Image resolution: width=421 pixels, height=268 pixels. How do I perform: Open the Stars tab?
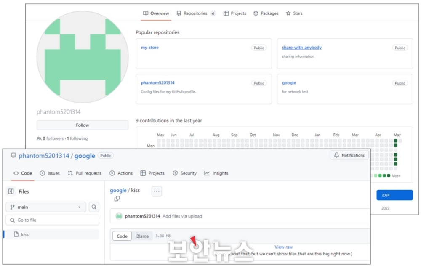294,13
